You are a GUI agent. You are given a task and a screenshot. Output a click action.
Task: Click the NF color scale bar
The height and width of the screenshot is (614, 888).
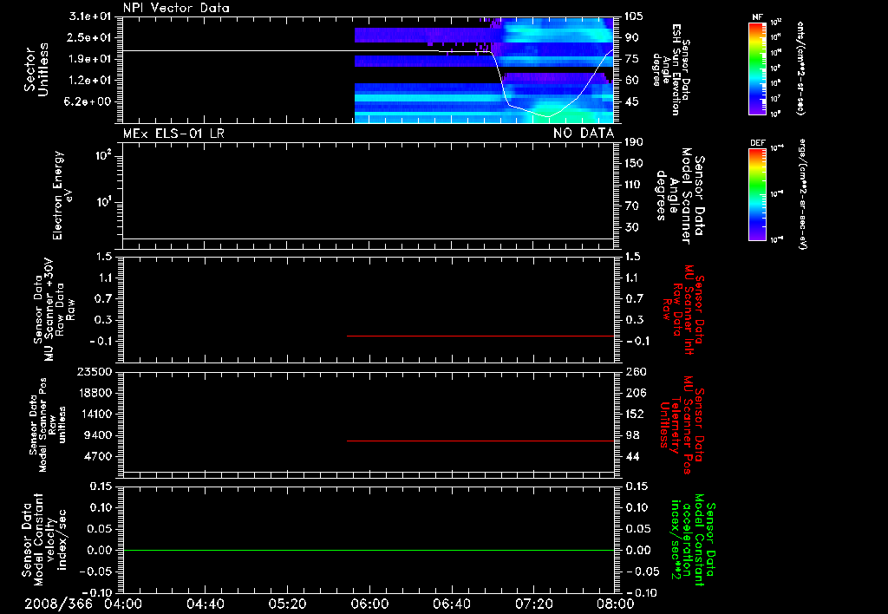(757, 69)
